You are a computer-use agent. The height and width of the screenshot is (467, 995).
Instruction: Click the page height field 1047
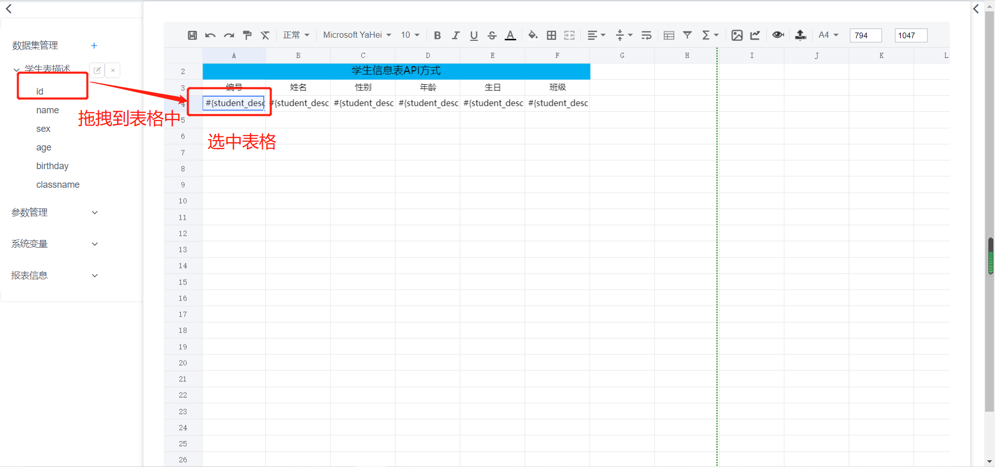click(911, 35)
